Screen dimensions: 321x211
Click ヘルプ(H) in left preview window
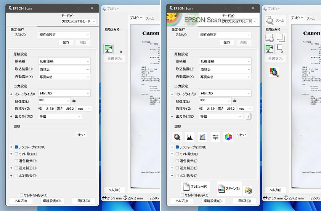[114, 190]
